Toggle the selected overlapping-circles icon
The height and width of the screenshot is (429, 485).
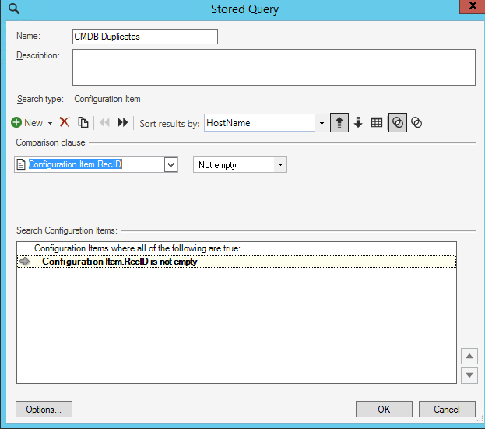coord(397,123)
